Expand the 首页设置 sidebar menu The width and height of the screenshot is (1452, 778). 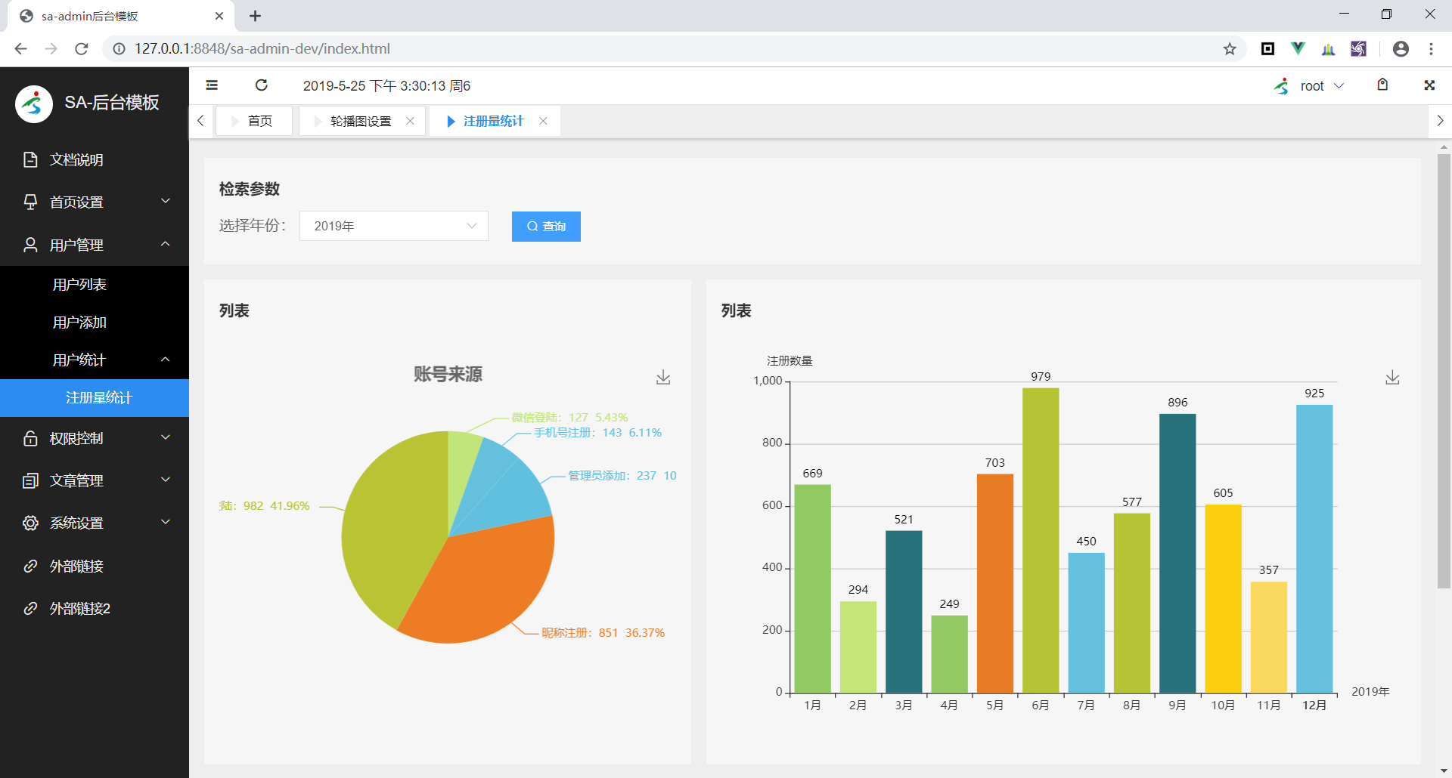click(95, 202)
